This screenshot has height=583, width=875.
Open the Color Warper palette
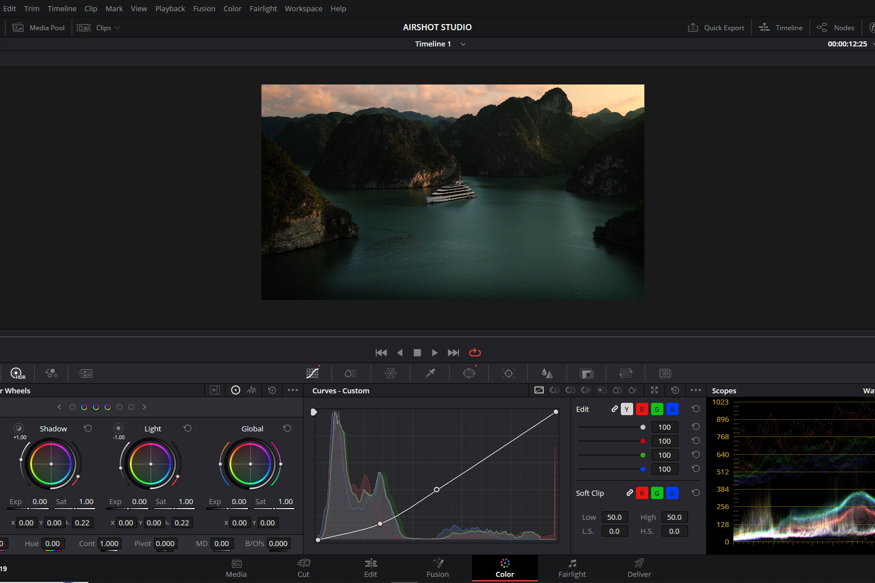point(391,373)
